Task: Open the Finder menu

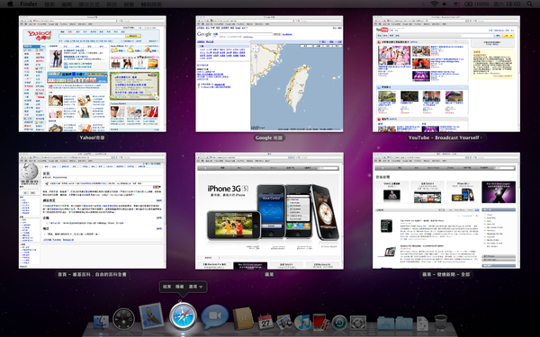Action: (x=29, y=4)
